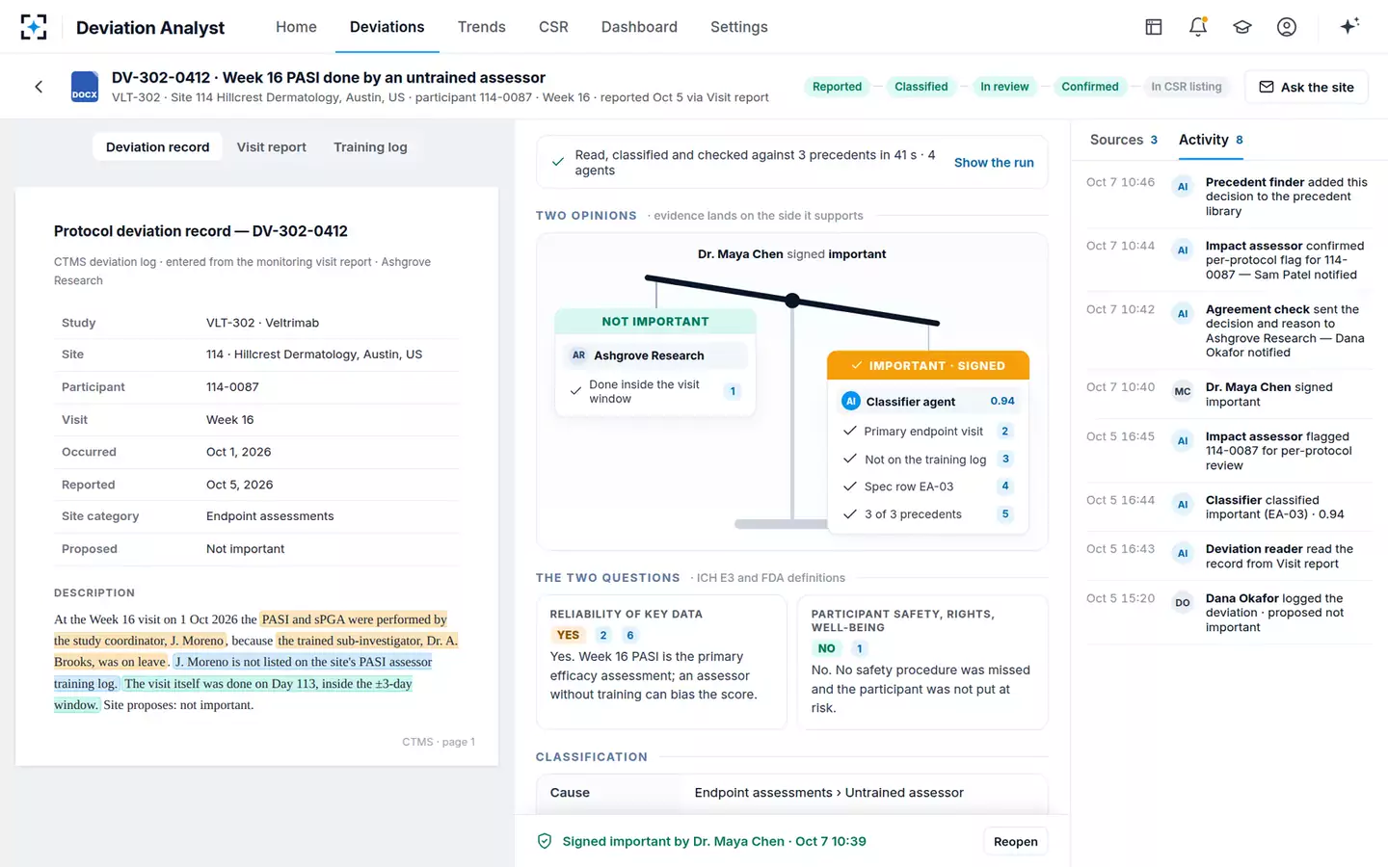Click the Deviation Analyst logo icon
This screenshot has height=867, width=1388.
click(34, 27)
